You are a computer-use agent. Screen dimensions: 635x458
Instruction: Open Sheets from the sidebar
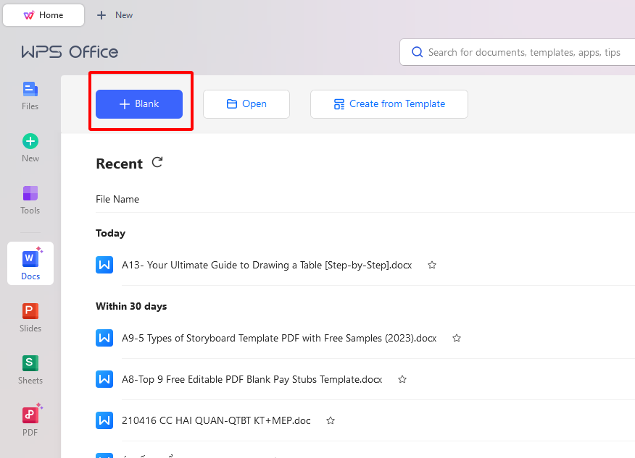[x=30, y=369]
